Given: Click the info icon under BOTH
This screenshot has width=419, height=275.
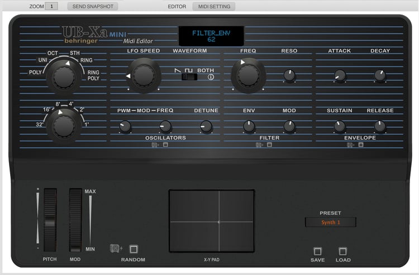Looking at the screenshot, I should coord(211,77).
